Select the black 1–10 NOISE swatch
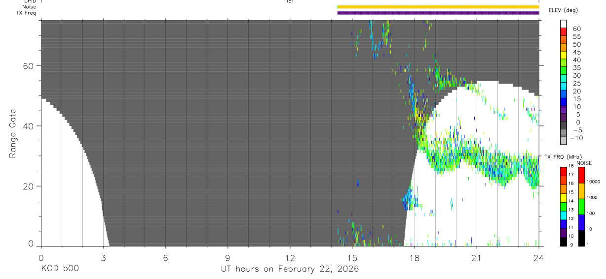606x279 pixels. coord(581,238)
